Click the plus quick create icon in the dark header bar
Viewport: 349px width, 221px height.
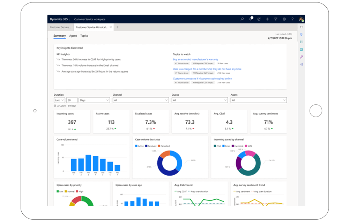click(x=267, y=19)
